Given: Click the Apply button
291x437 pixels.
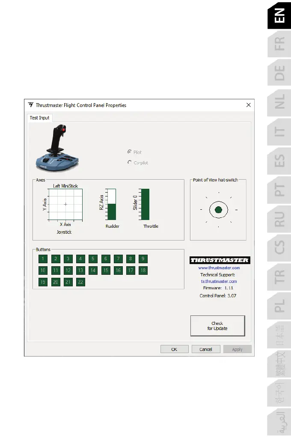Looking at the screenshot, I should 238,350.
